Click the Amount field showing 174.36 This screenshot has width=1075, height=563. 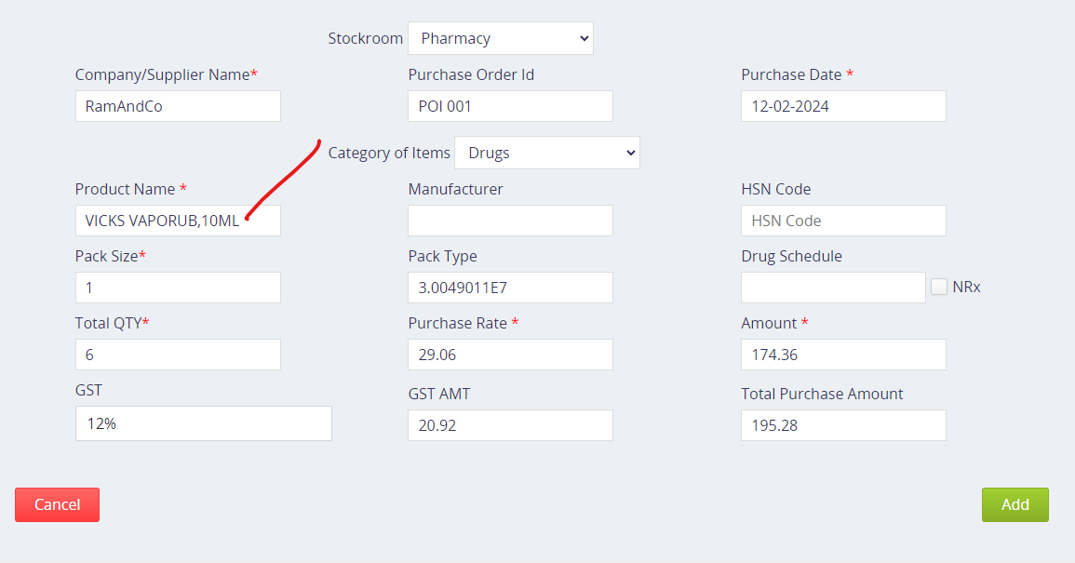843,355
